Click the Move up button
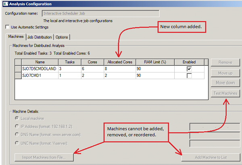This screenshot has width=242, height=165. tap(225, 73)
